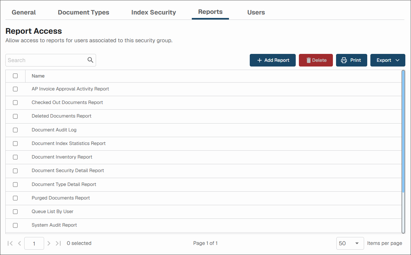
Task: Go to first page arrow icon
Action: [x=10, y=243]
